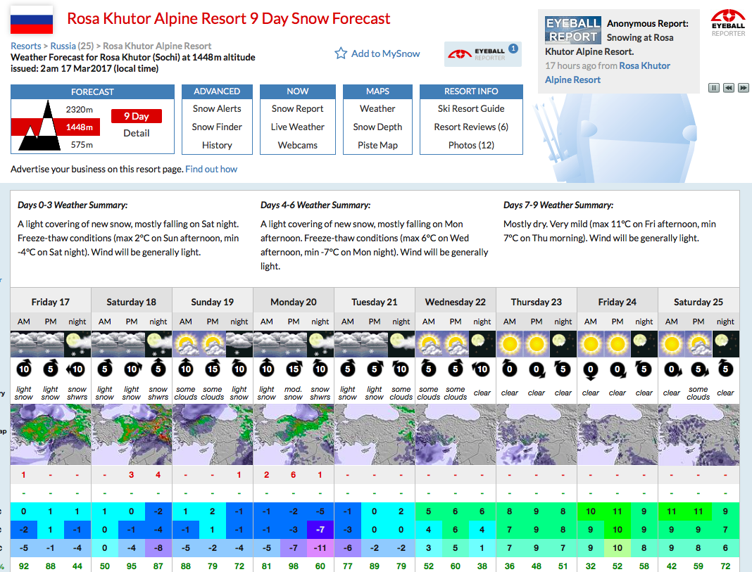Viewport: 752px width, 572px height.
Task: Click Monday 20 PM wind 15 arrow icon
Action: (294, 369)
